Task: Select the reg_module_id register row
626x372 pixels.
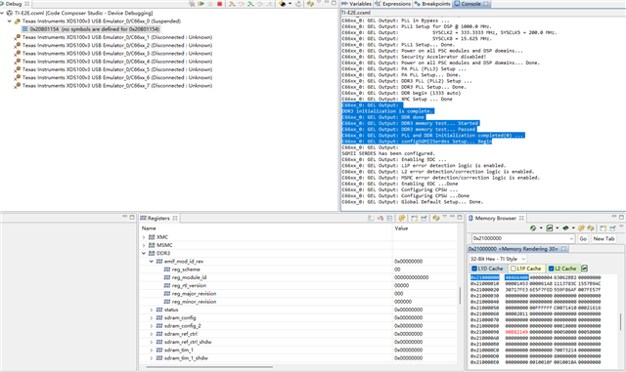Action: (x=189, y=277)
